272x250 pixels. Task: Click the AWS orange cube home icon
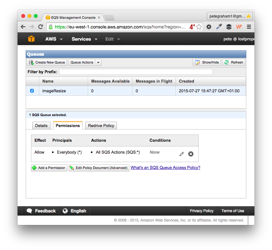31,39
